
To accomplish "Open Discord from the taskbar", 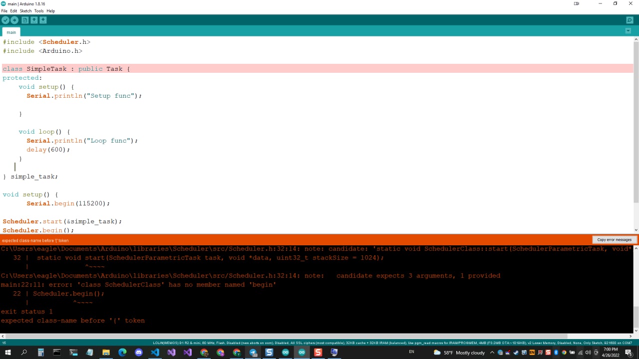I will (139, 353).
